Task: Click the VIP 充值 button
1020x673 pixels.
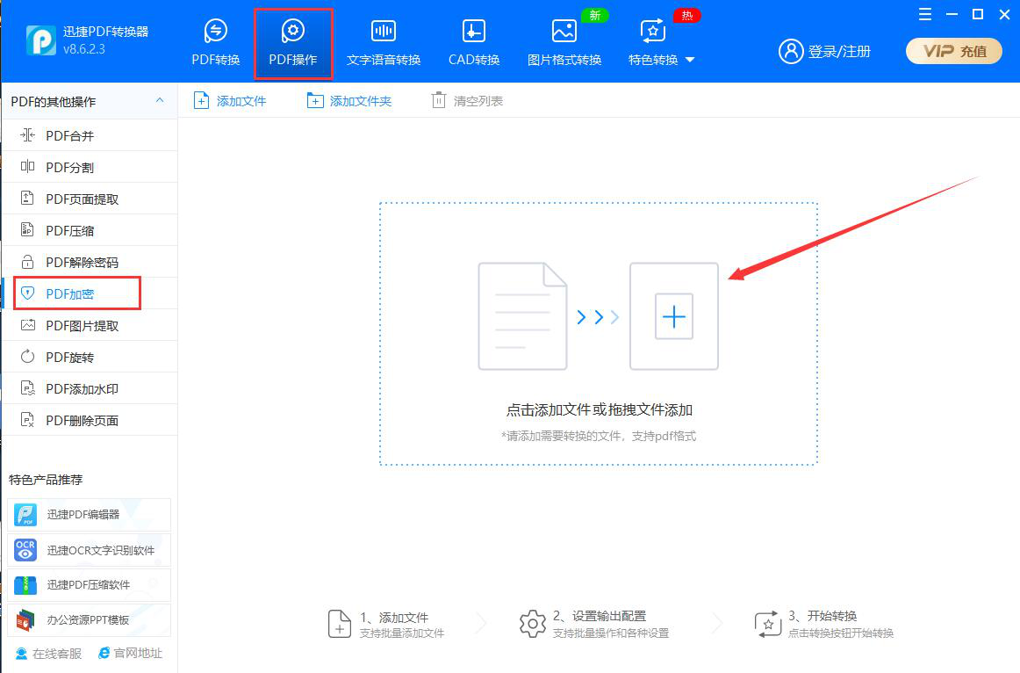Action: point(953,51)
